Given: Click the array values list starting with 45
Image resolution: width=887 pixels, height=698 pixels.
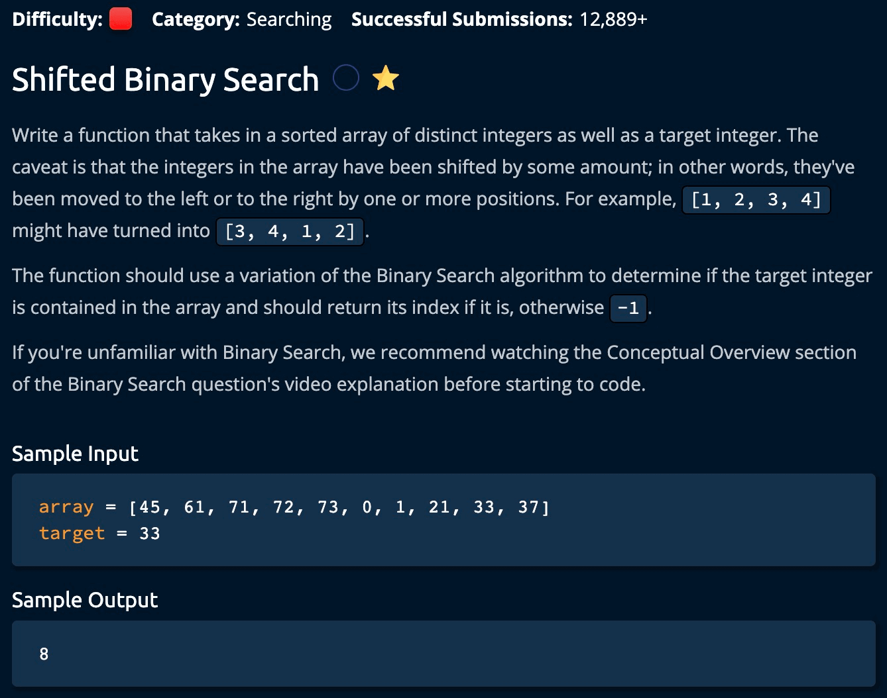Looking at the screenshot, I should [339, 507].
